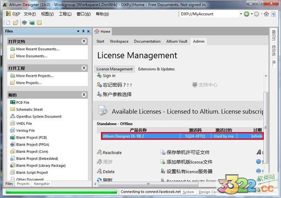Create a Blank Project (FPGA)

coord(30,144)
